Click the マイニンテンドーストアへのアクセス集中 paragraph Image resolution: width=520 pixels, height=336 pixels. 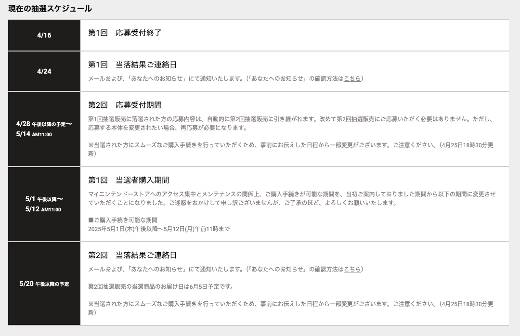[292, 198]
